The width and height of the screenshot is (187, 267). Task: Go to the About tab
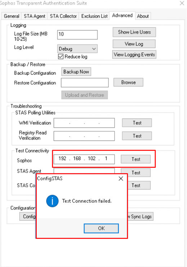click(143, 16)
